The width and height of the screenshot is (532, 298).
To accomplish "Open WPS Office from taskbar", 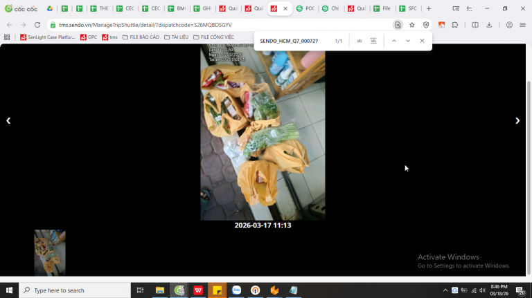I will point(198,290).
